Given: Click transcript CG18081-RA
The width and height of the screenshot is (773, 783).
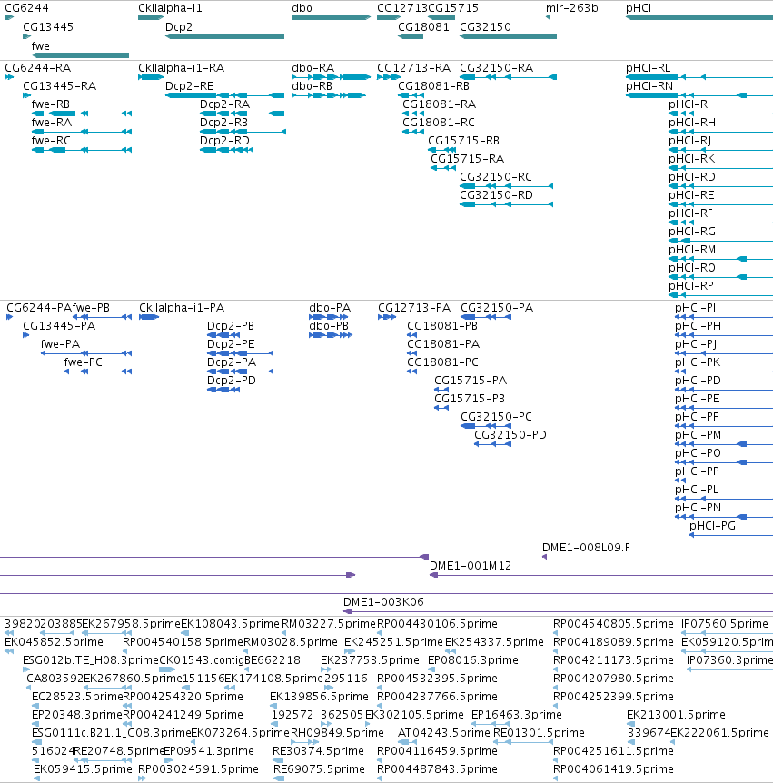Looking at the screenshot, I should click(x=413, y=114).
